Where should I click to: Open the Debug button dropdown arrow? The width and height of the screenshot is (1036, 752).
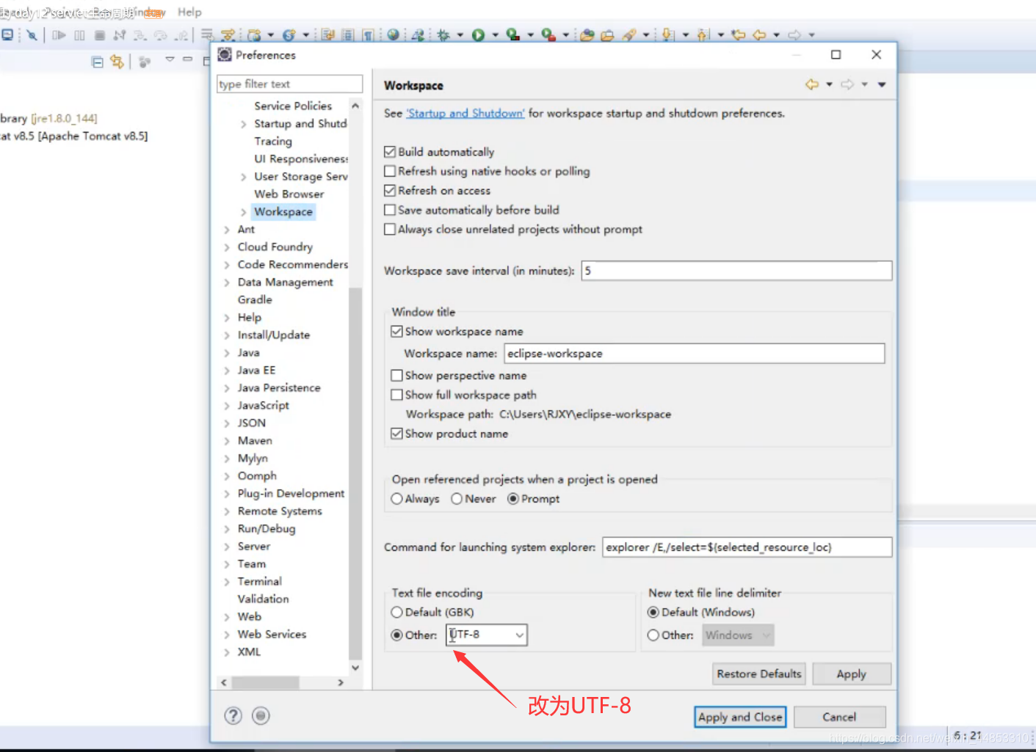460,34
